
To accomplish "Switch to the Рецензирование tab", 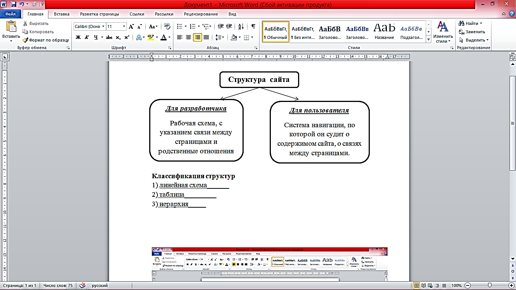I will 201,14.
